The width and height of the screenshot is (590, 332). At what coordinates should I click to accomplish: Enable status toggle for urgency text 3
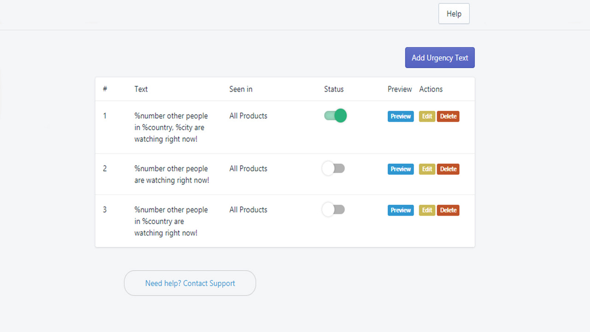333,210
